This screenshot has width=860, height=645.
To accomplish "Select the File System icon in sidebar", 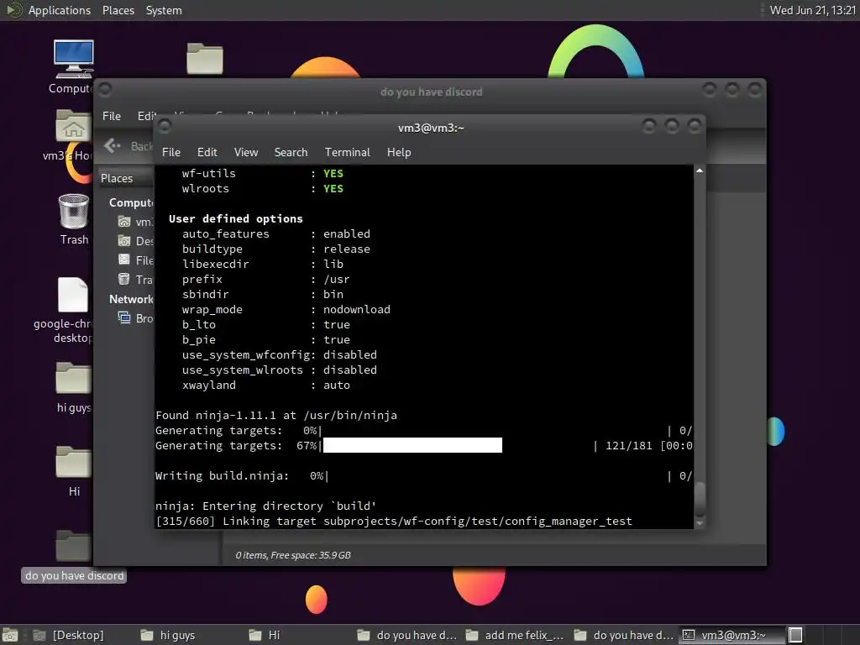I will (x=124, y=260).
